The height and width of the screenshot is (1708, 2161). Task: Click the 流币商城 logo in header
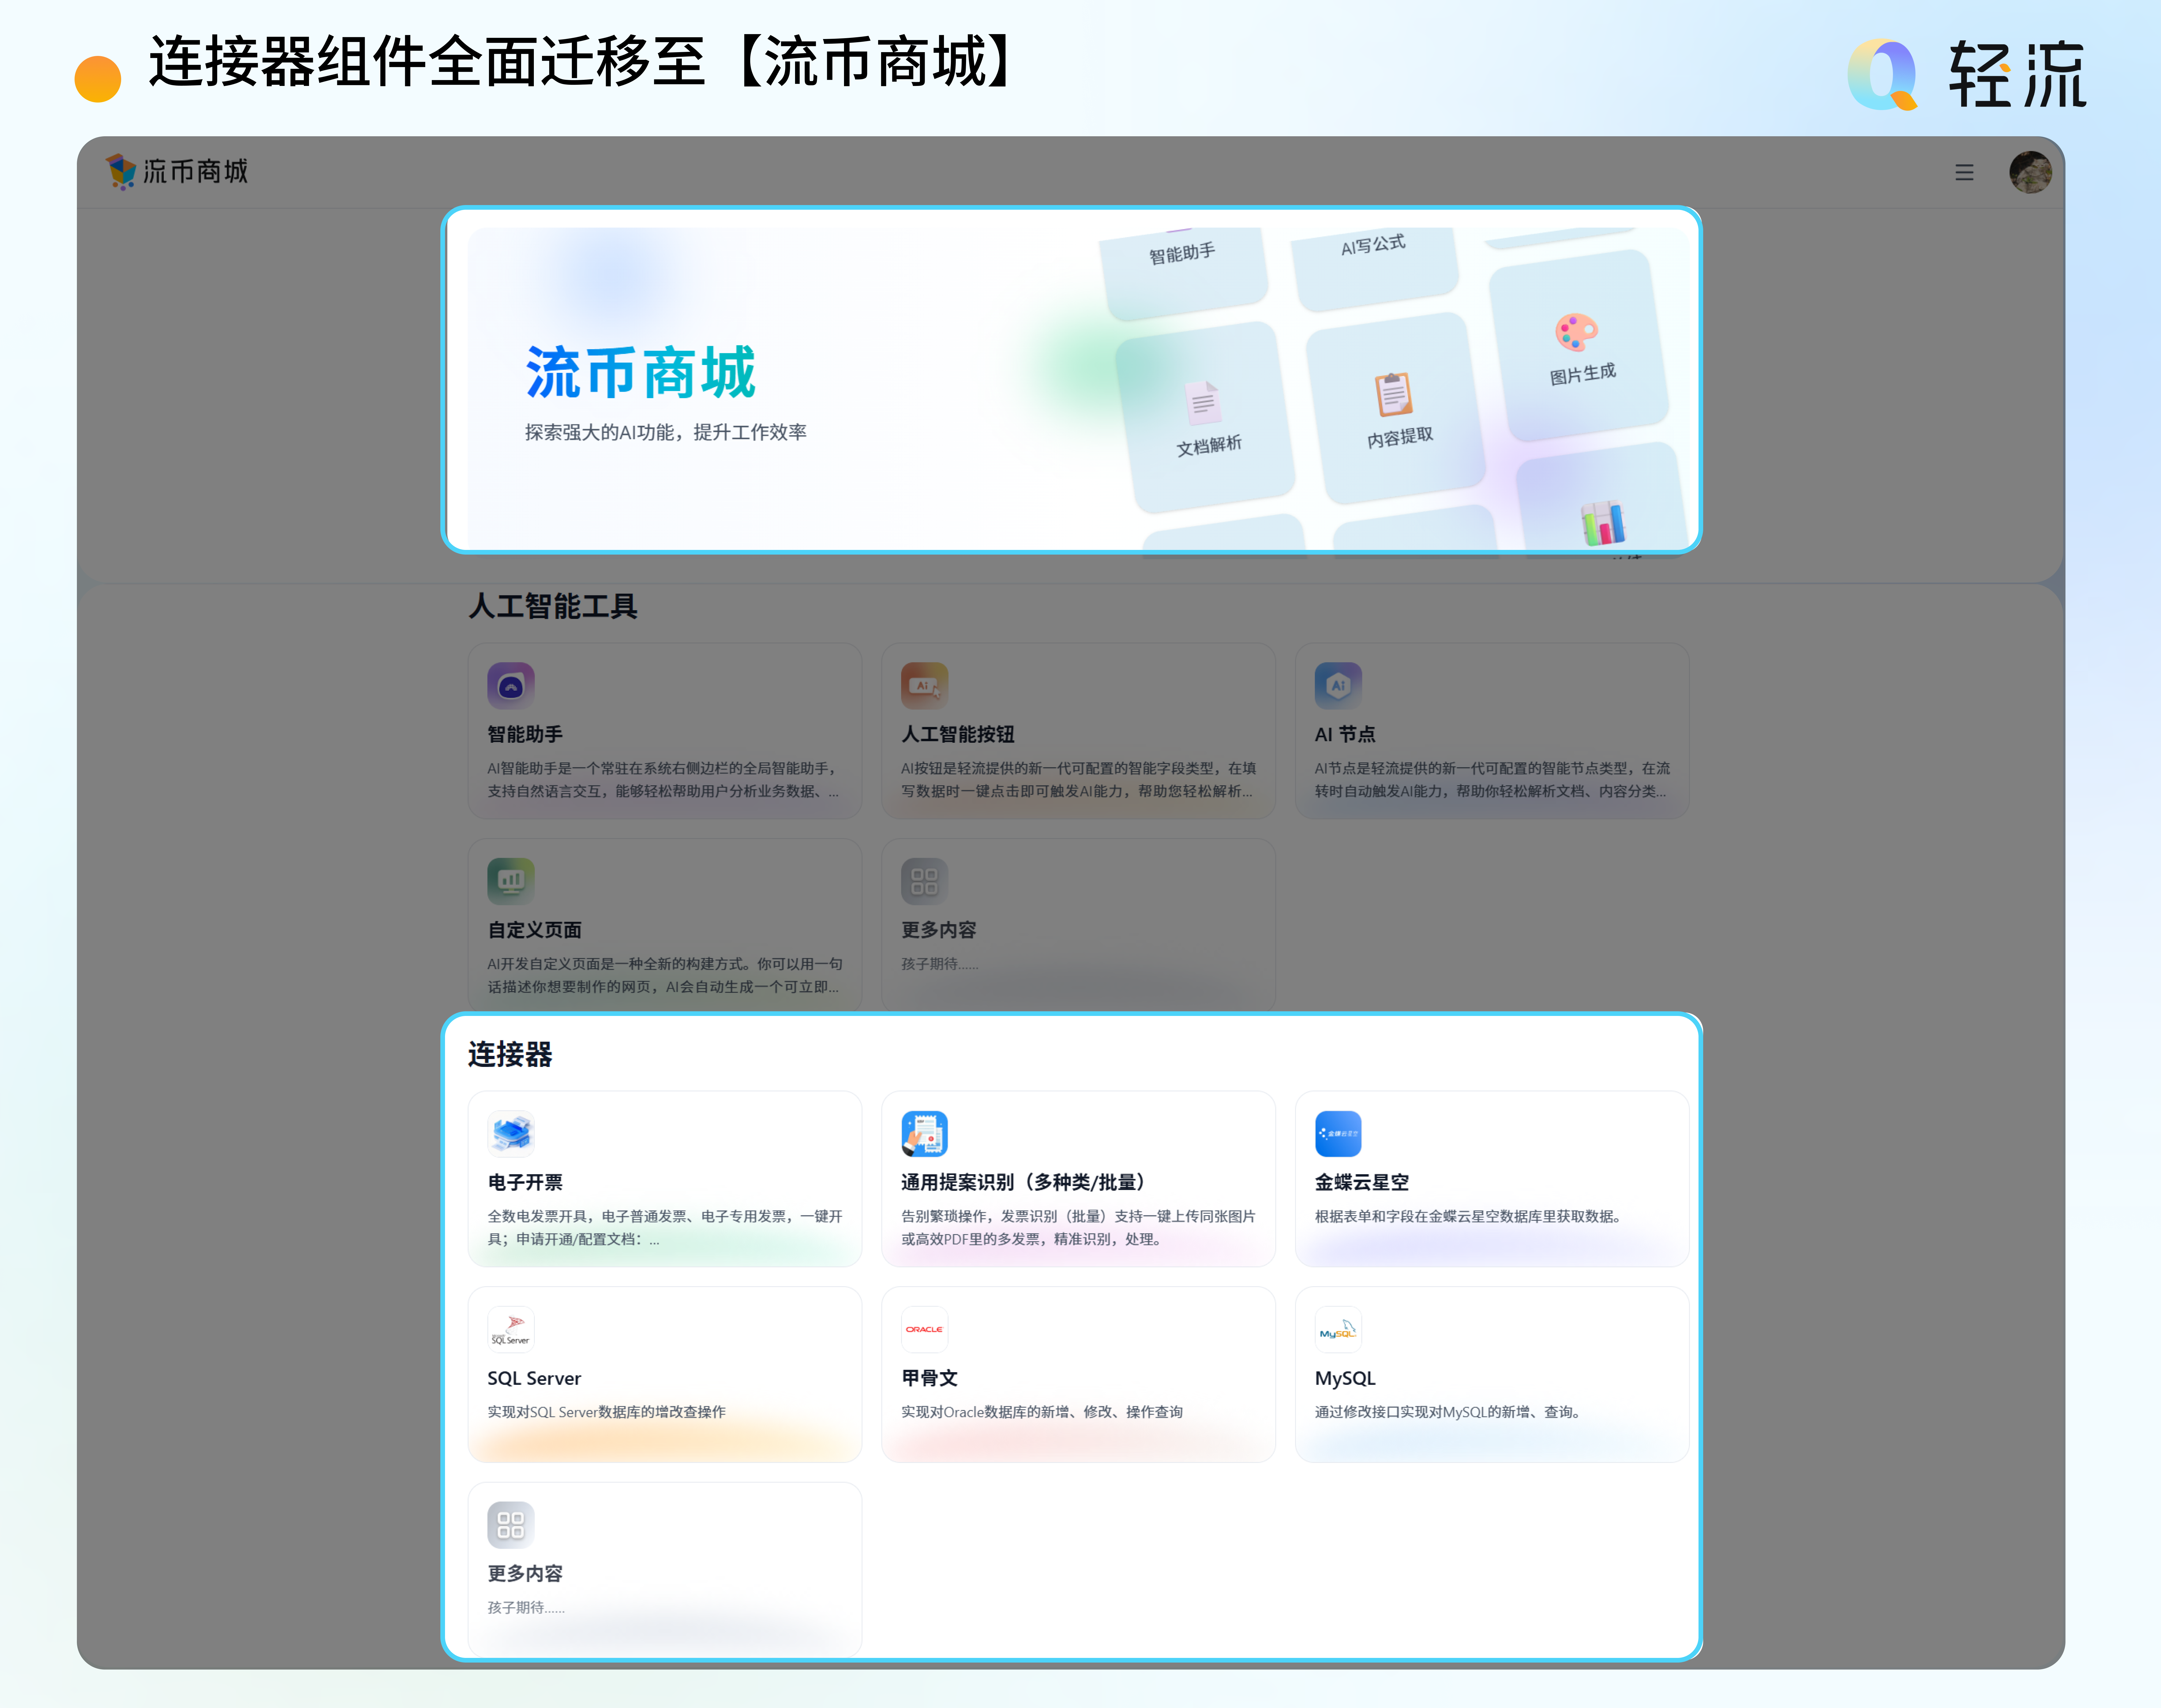[177, 171]
